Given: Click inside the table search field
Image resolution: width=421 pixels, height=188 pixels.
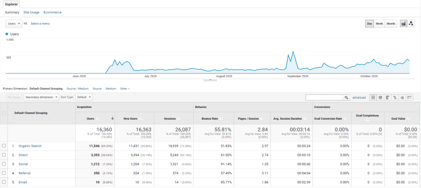Looking at the screenshot, I should click(324, 98).
